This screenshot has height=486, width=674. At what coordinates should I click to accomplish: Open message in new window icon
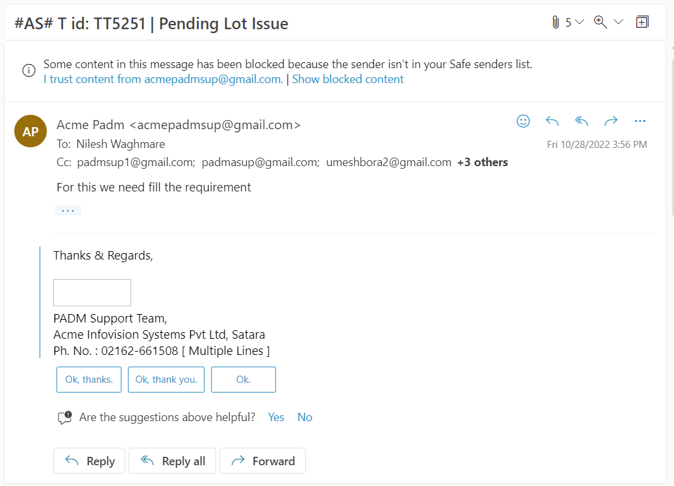tap(642, 22)
